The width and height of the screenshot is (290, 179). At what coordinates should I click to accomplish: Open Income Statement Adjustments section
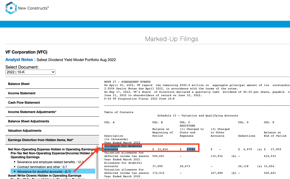[52, 112]
